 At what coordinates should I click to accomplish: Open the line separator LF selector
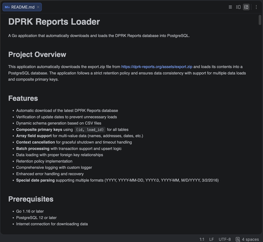click(x=211, y=239)
